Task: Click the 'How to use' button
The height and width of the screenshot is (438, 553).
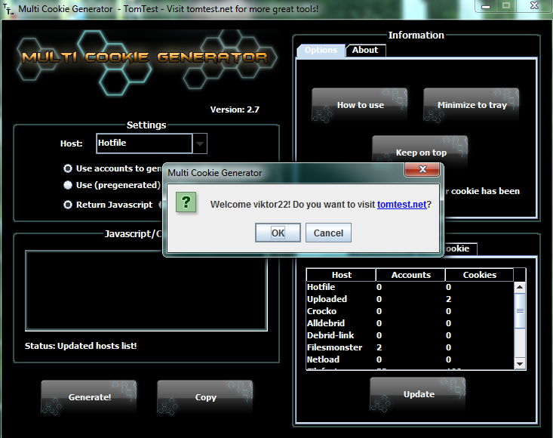Action: pyautogui.click(x=360, y=105)
